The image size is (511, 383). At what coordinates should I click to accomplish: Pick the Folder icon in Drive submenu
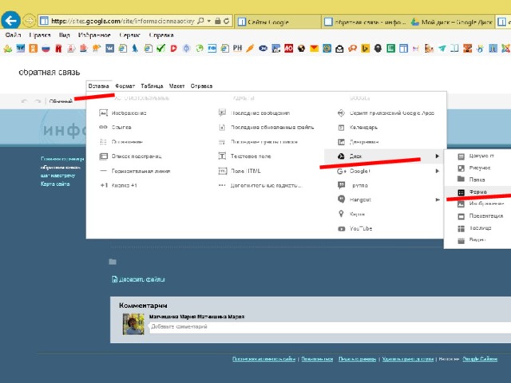point(461,180)
